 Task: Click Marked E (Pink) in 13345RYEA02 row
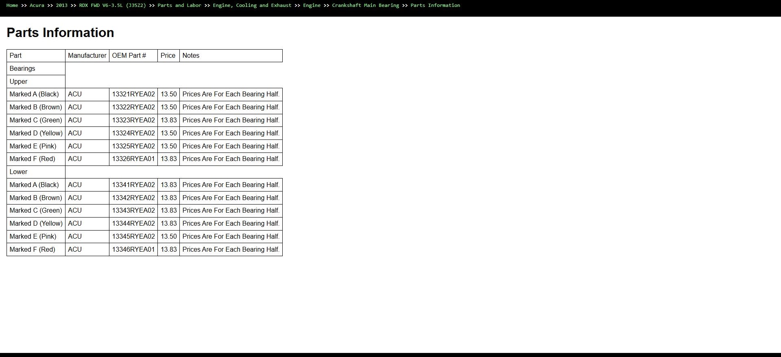(x=33, y=237)
